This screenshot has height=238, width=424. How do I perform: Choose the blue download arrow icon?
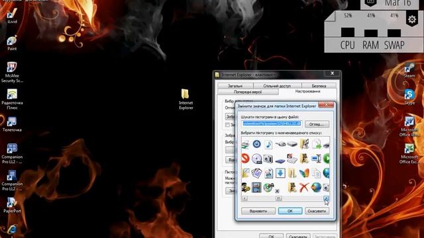(280, 173)
